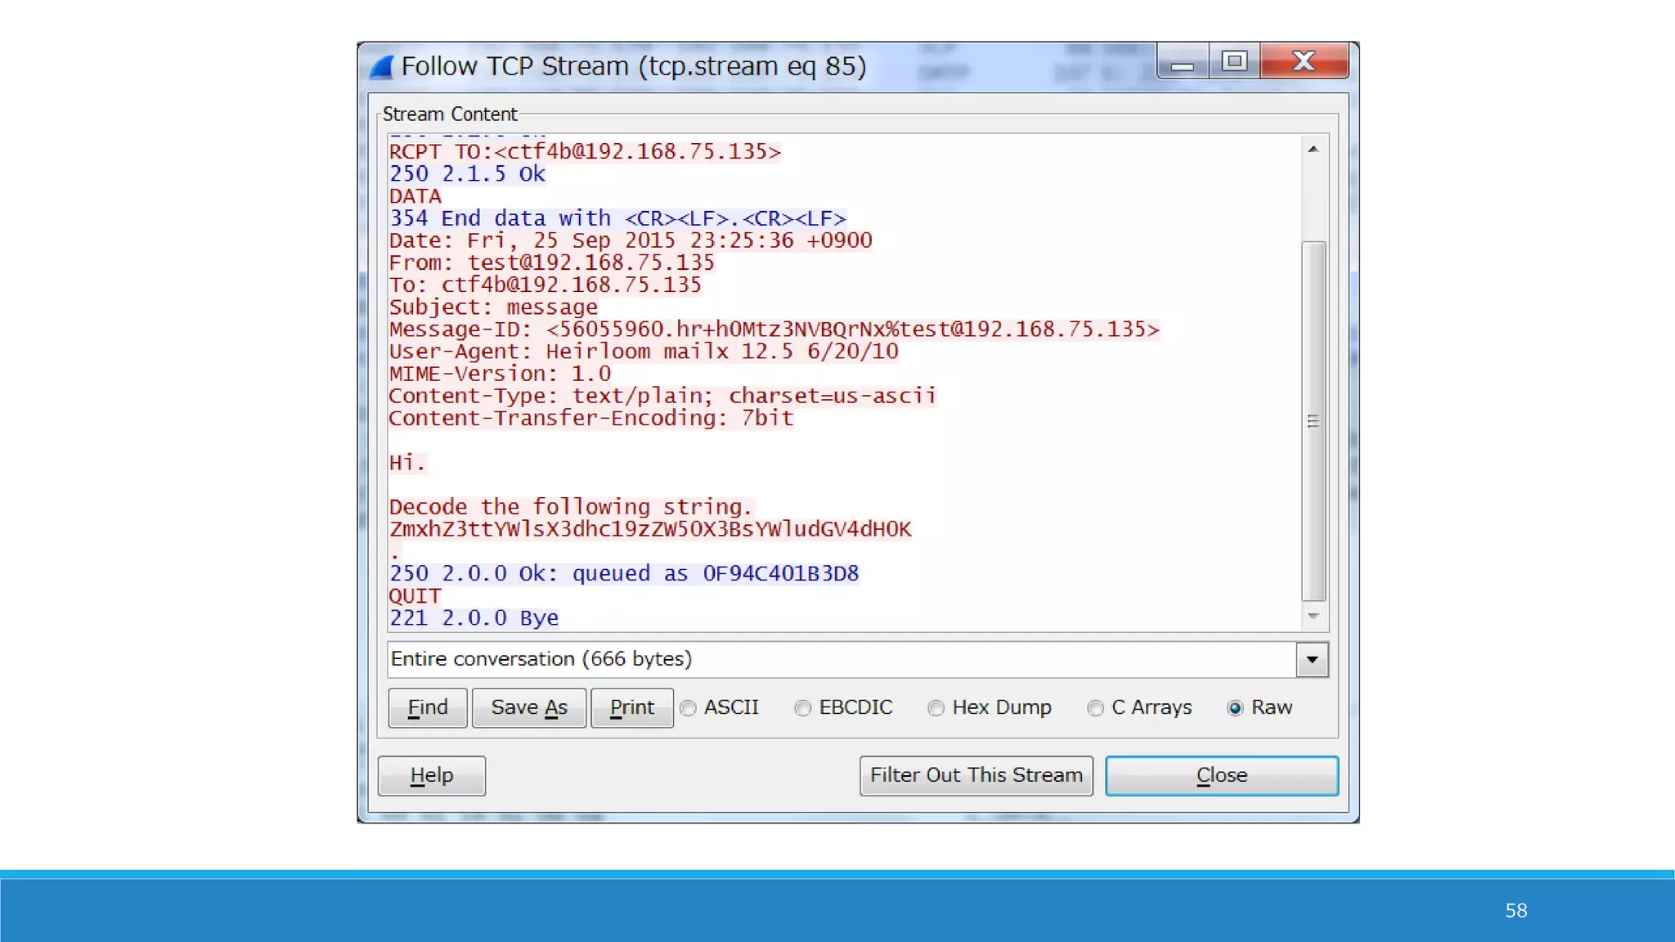Click the stream content vertical scrollbar thumb
This screenshot has width=1675, height=942.
(1313, 421)
